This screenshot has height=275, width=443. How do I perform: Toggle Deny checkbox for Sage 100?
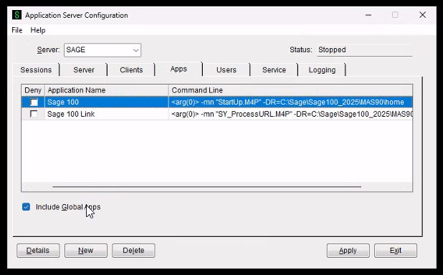pyautogui.click(x=34, y=102)
